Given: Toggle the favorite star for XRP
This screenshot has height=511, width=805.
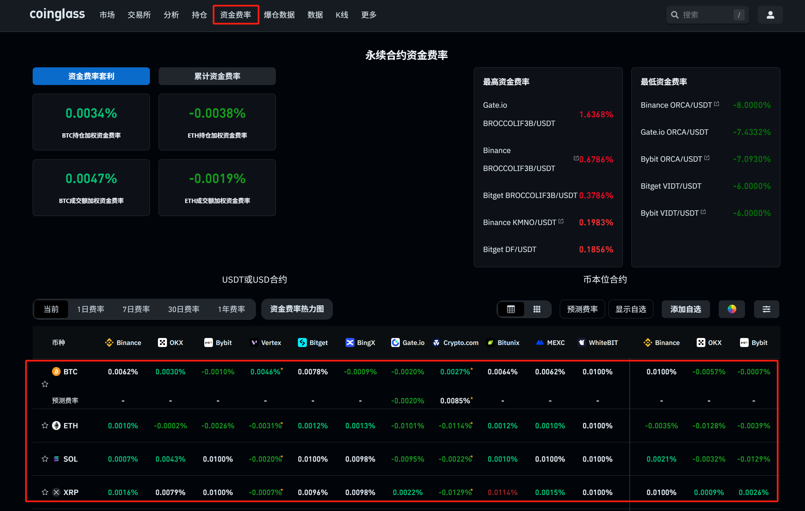Looking at the screenshot, I should click(45, 492).
